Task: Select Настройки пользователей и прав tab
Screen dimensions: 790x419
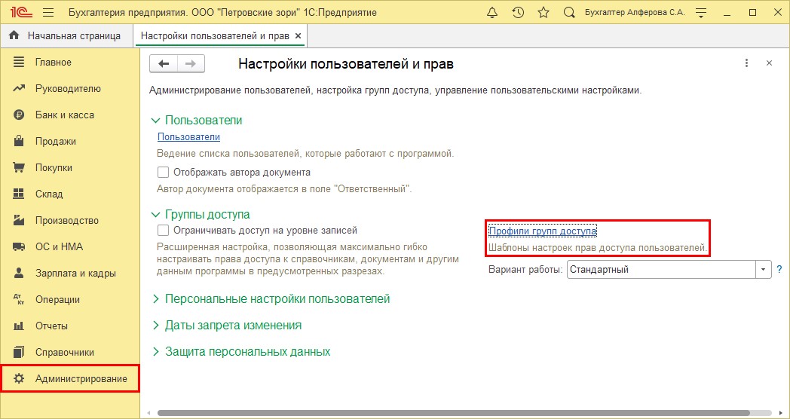Action: (x=215, y=35)
